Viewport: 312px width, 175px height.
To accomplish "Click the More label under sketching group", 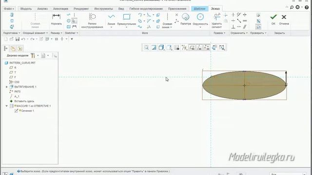I will pos(145,33).
